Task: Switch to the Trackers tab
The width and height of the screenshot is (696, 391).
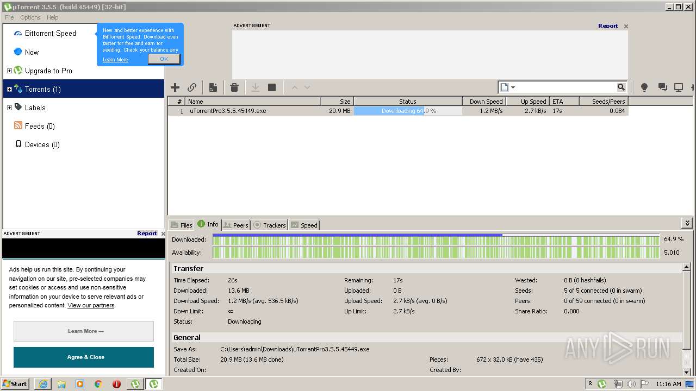Action: coord(270,225)
